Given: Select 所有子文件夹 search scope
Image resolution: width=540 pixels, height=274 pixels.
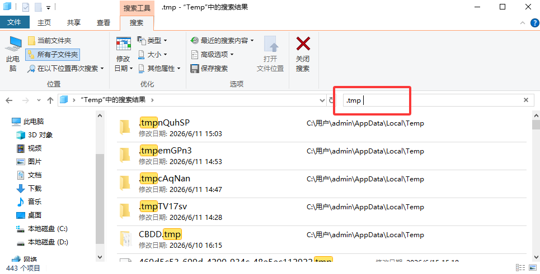Looking at the screenshot, I should pos(53,55).
